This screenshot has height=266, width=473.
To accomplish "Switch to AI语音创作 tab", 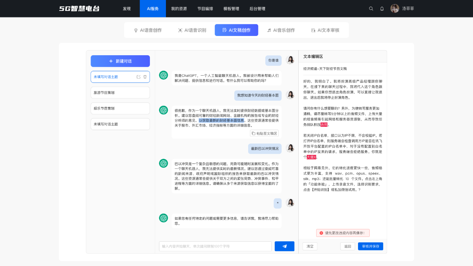I will (x=148, y=30).
